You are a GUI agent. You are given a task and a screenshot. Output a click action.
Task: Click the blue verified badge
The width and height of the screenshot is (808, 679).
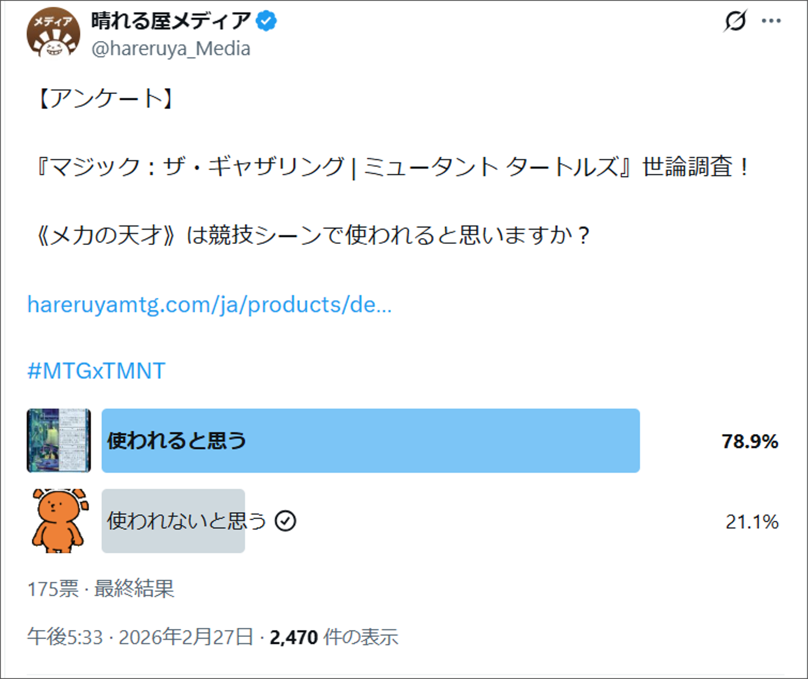266,21
